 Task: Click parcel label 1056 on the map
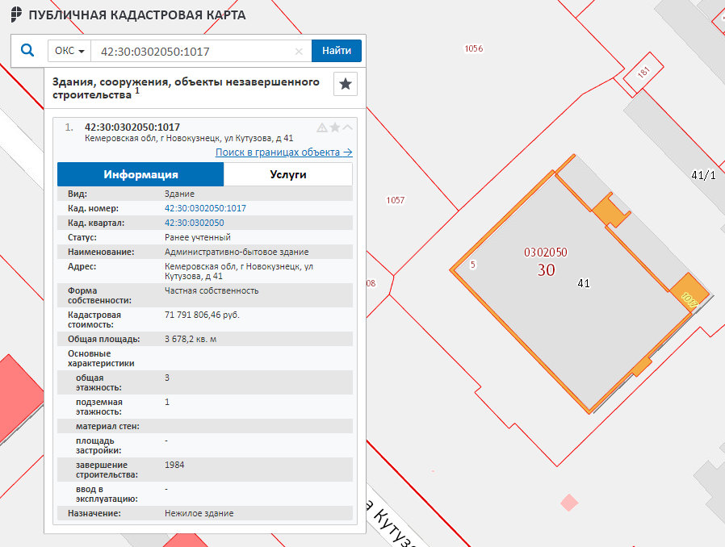click(x=473, y=48)
